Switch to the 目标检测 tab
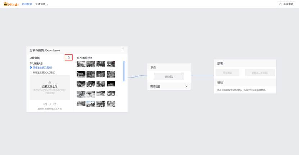Screen dimensions: 299x155 click(x=27, y=4)
